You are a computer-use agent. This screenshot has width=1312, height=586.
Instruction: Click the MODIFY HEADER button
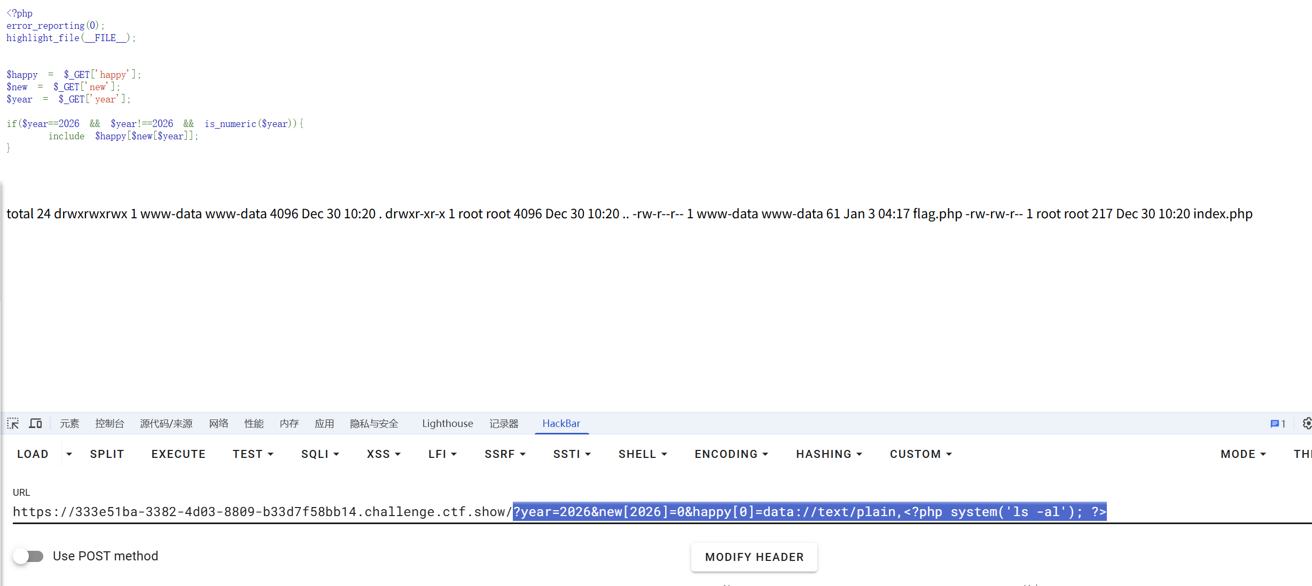[x=754, y=557]
